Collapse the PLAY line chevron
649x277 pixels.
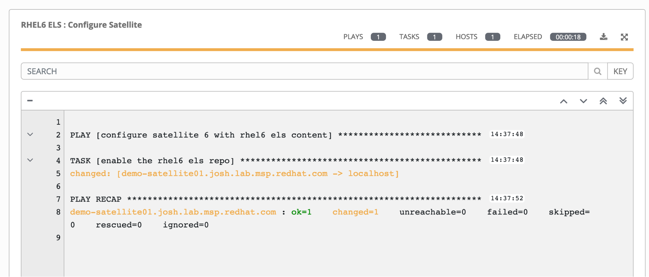point(30,134)
